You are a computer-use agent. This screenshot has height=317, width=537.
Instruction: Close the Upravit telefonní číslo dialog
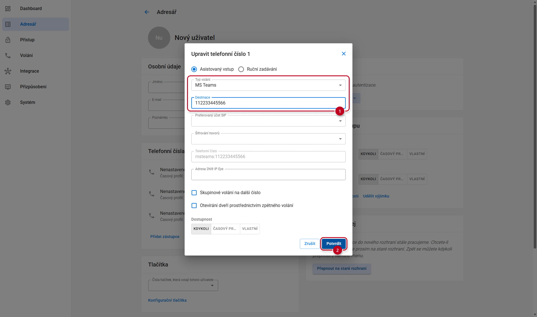point(344,54)
